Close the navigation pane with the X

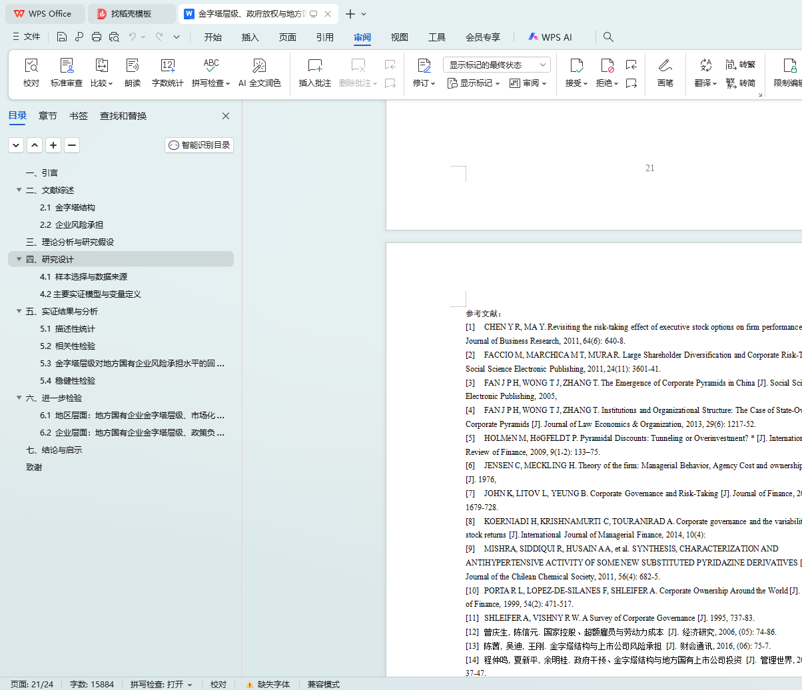click(226, 116)
